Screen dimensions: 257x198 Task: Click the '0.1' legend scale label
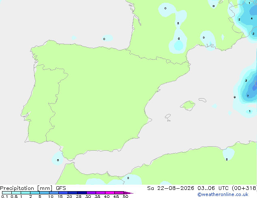coord(4,196)
